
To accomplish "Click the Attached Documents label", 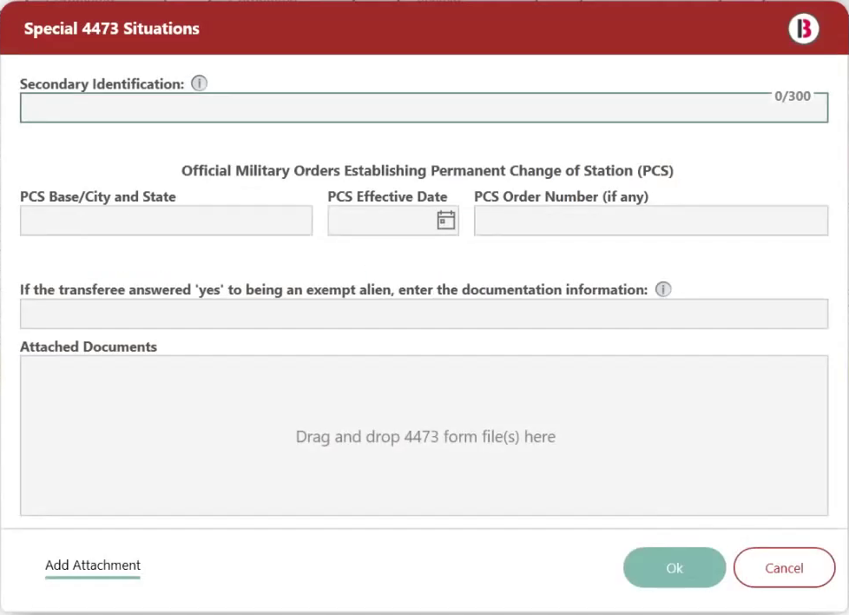I will pyautogui.click(x=89, y=347).
